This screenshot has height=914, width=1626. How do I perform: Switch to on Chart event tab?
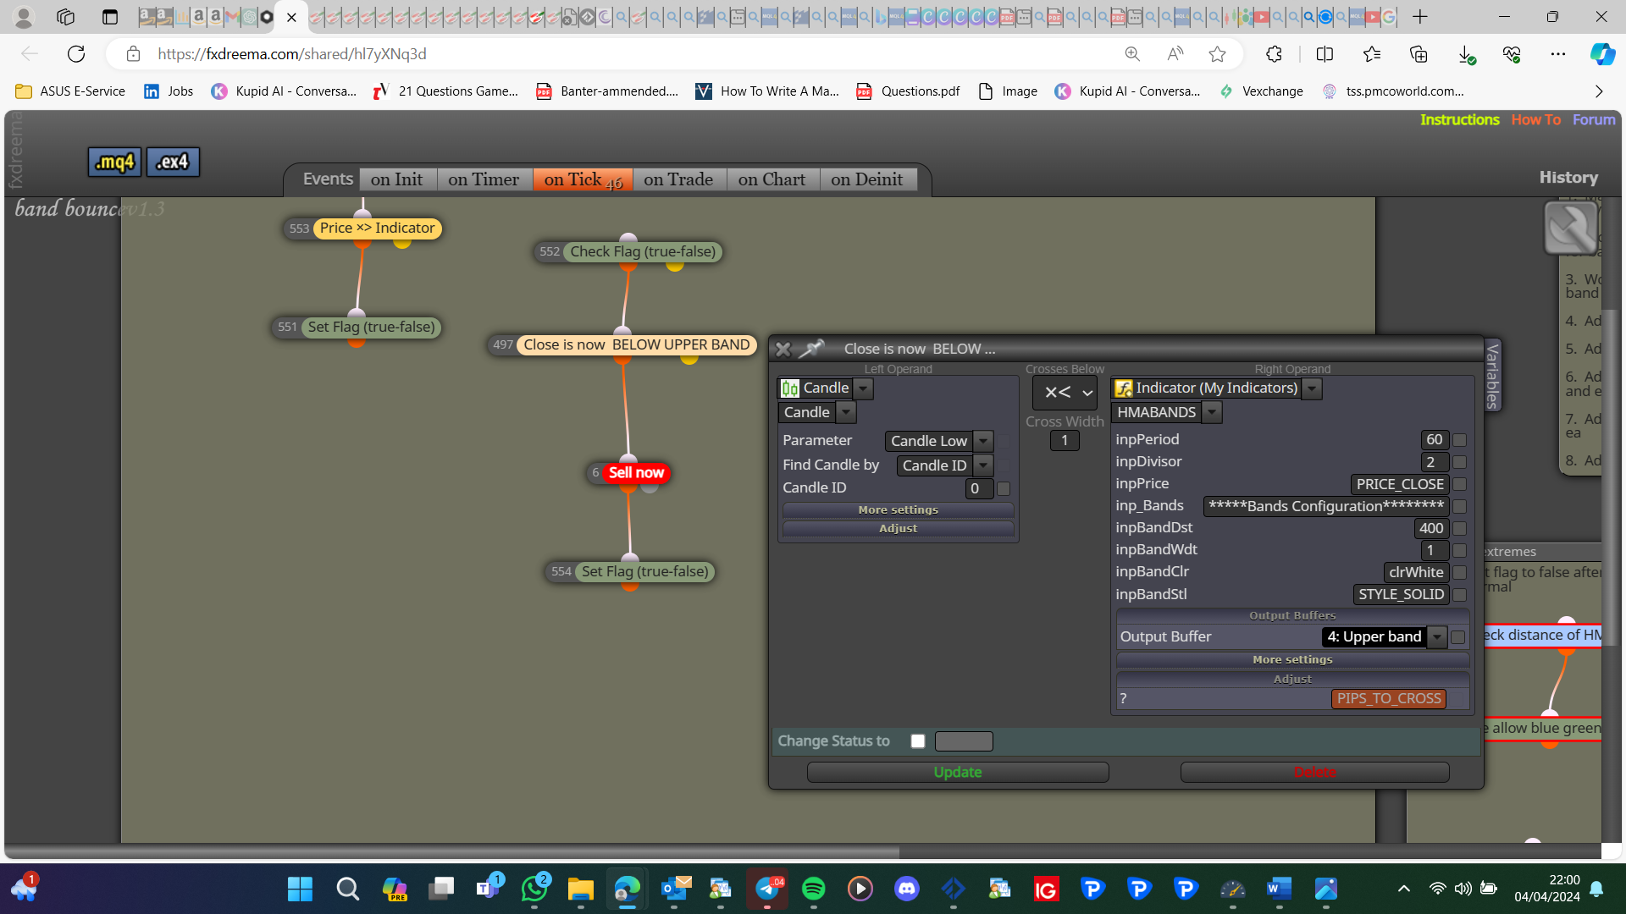(x=772, y=179)
